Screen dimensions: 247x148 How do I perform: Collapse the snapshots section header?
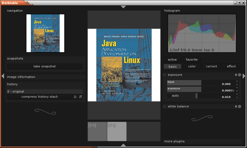45,58
